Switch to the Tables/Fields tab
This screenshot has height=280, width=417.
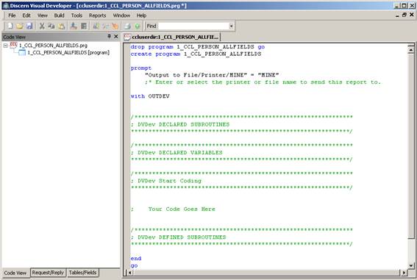[82, 273]
